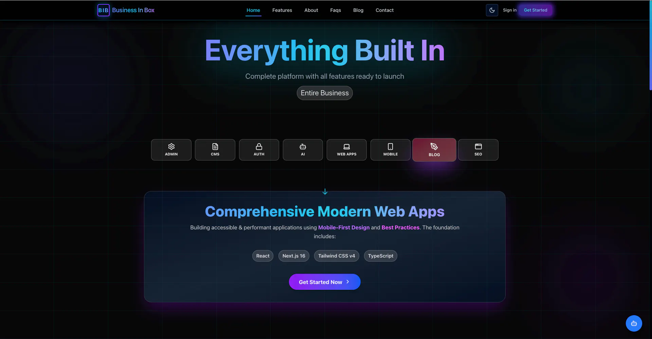Open the Contact nav item

(x=384, y=10)
